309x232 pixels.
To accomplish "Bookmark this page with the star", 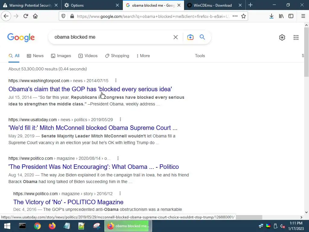I will [x=244, y=16].
